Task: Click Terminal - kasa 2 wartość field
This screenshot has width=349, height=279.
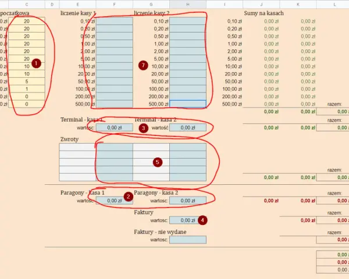Action: coord(188,127)
